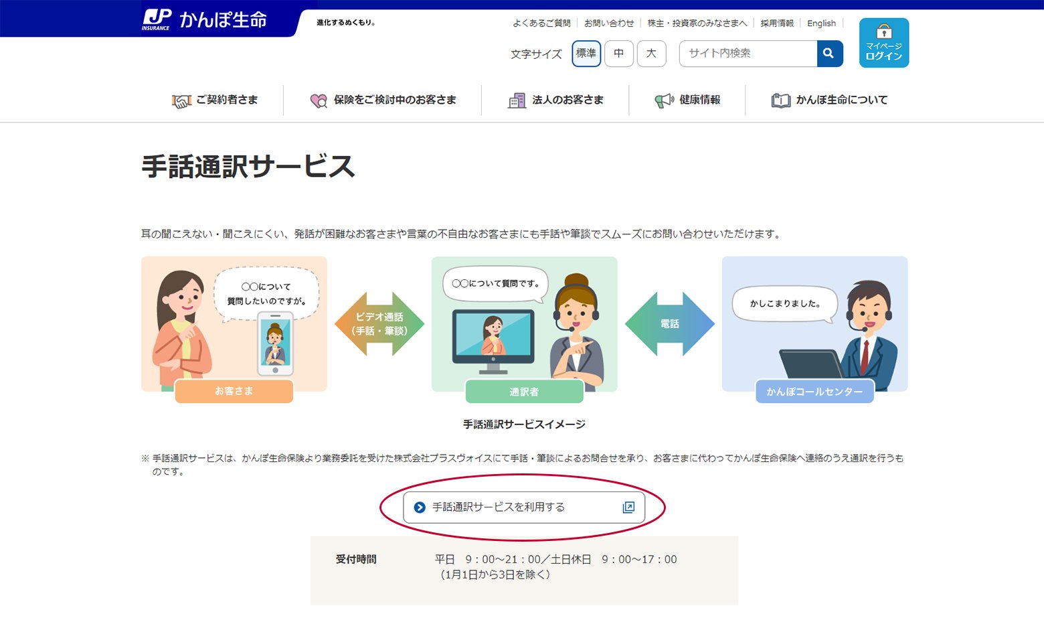Click ビデオ通話（手話・筆談） arrow
The image size is (1044, 618).
(379, 324)
